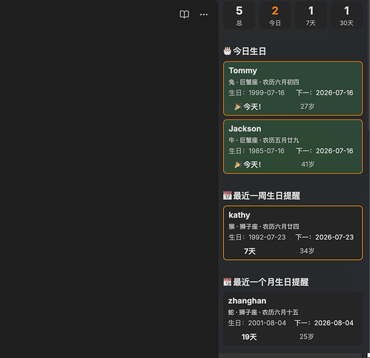Click kathy's next birthday 2026-07-23
The image size is (370, 358).
(x=334, y=237)
